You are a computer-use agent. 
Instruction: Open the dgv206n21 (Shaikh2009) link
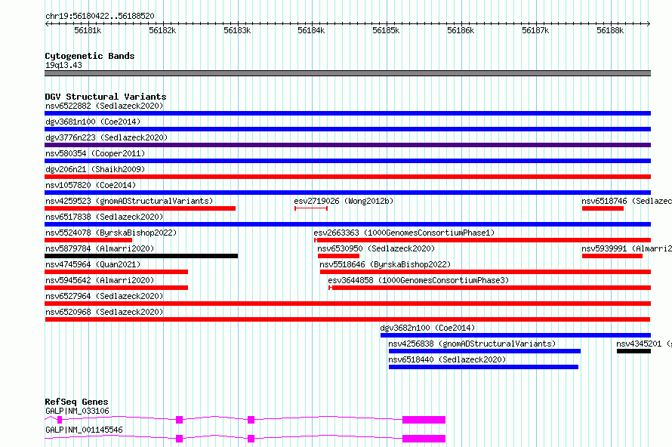pos(95,169)
